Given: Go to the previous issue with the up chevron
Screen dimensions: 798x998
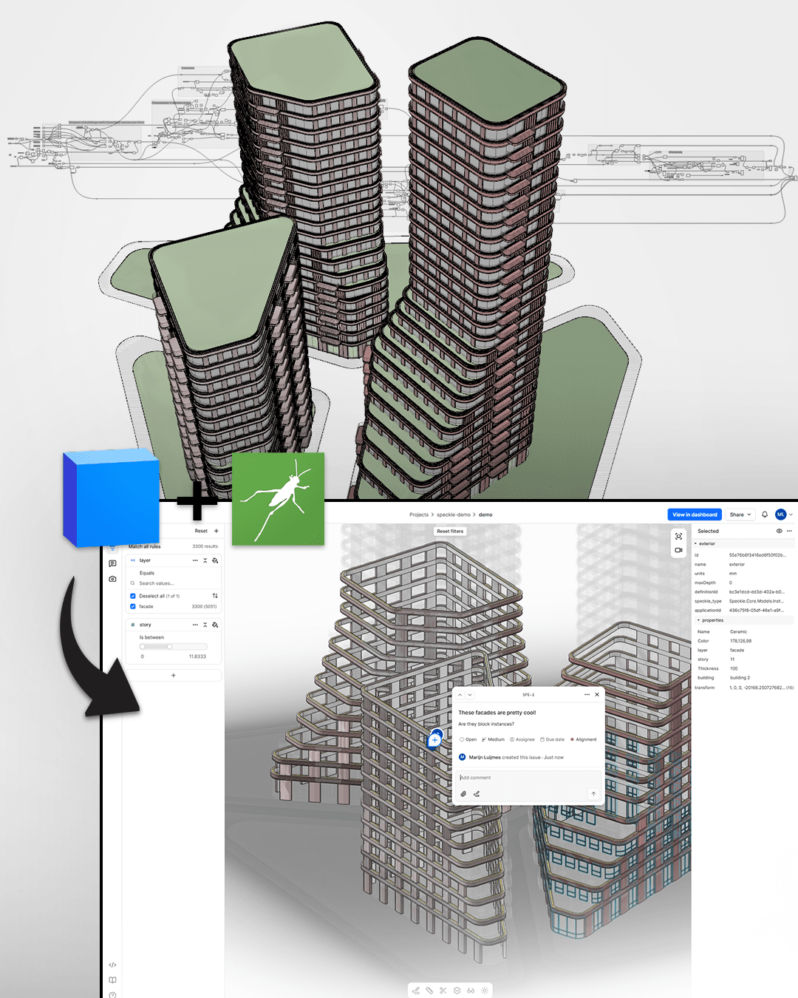Looking at the screenshot, I should click(460, 695).
